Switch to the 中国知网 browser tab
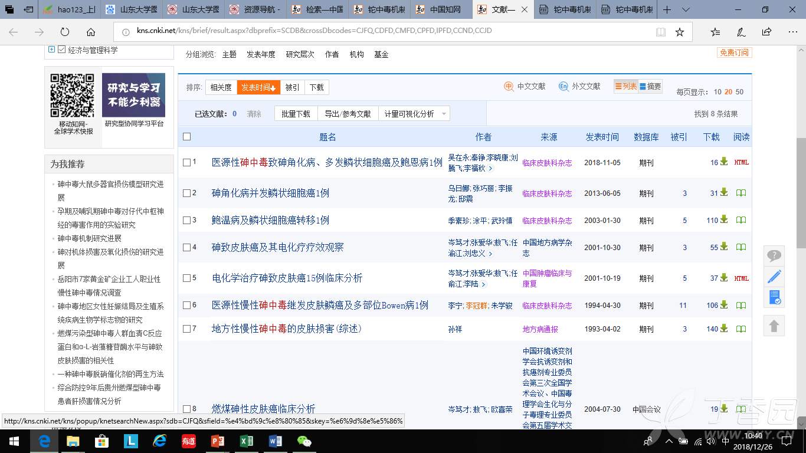Screen dimensions: 806x453 tap(441, 10)
